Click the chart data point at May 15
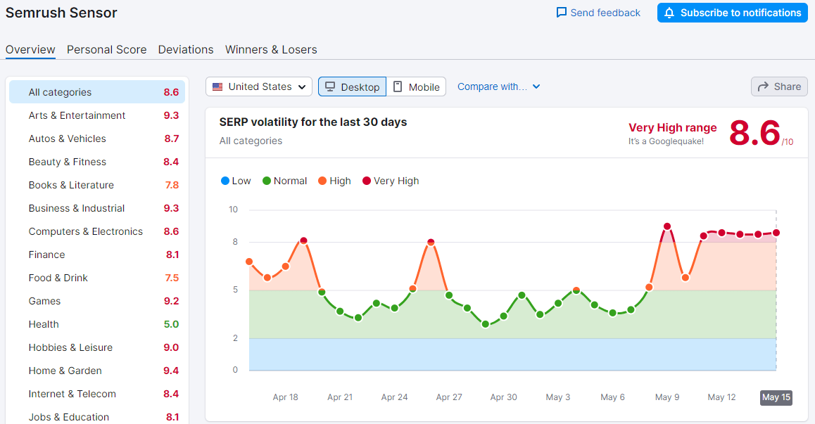The image size is (815, 424). click(776, 233)
